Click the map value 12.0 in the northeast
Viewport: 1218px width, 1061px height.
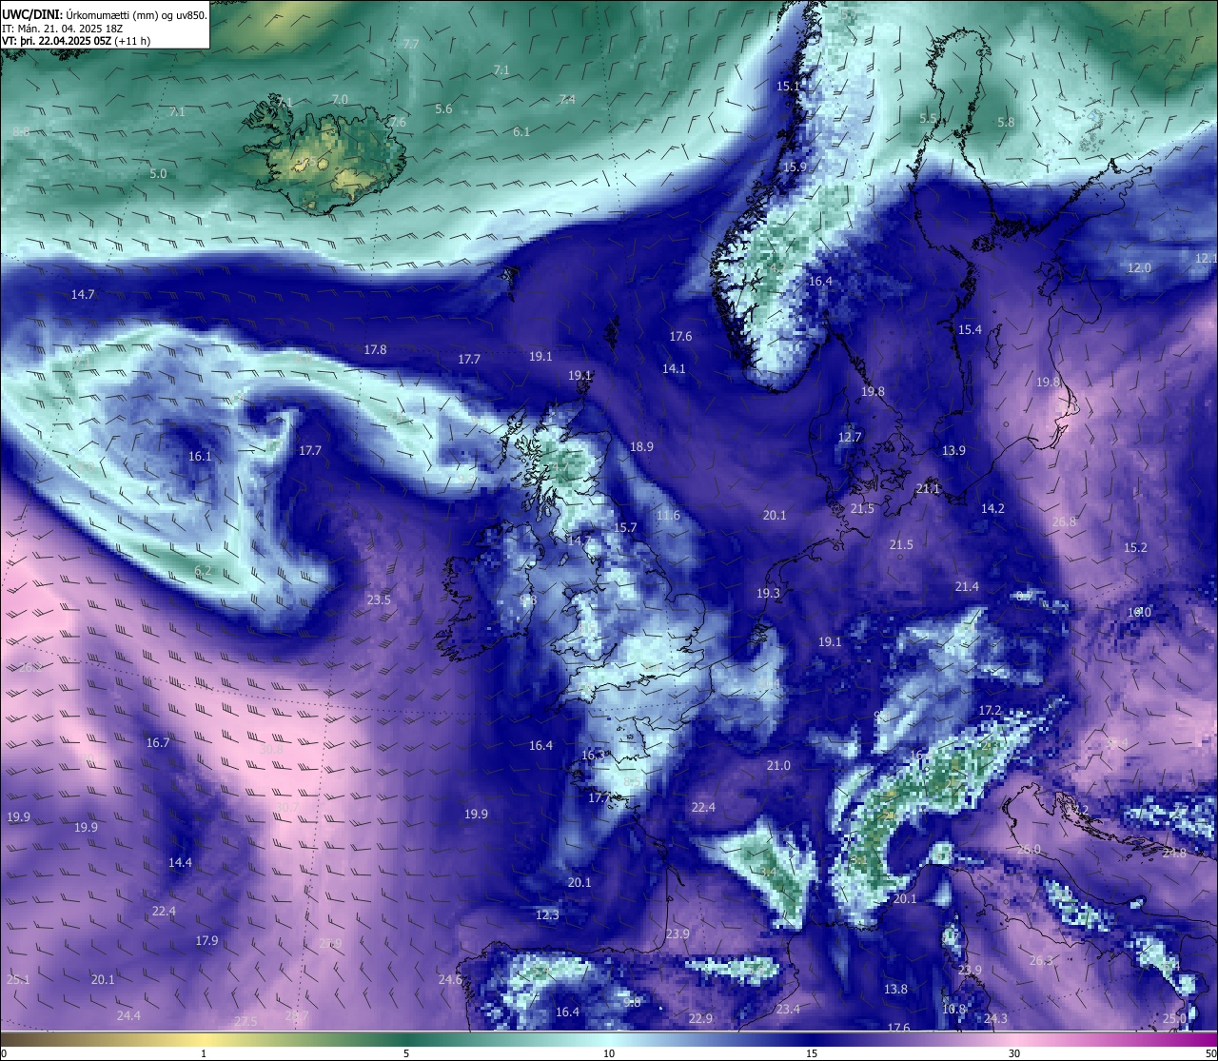[x=1139, y=267]
